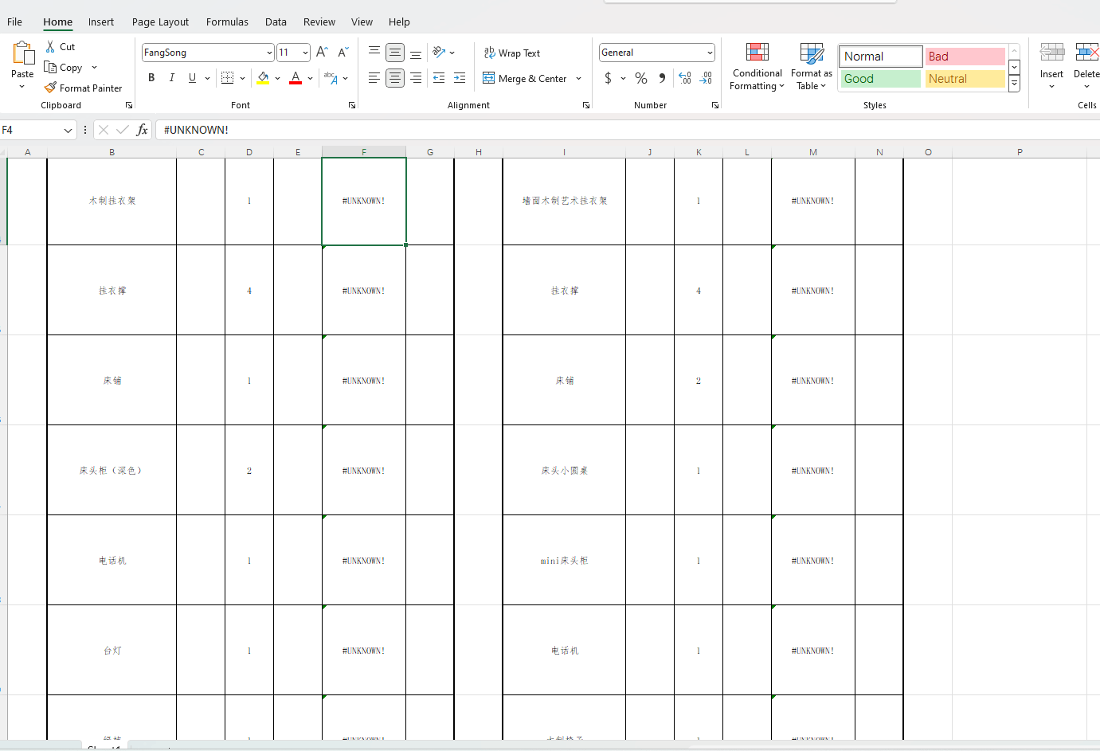Expand the cell styles gallery
Viewport: 1100px width, 751px height.
click(x=1014, y=84)
